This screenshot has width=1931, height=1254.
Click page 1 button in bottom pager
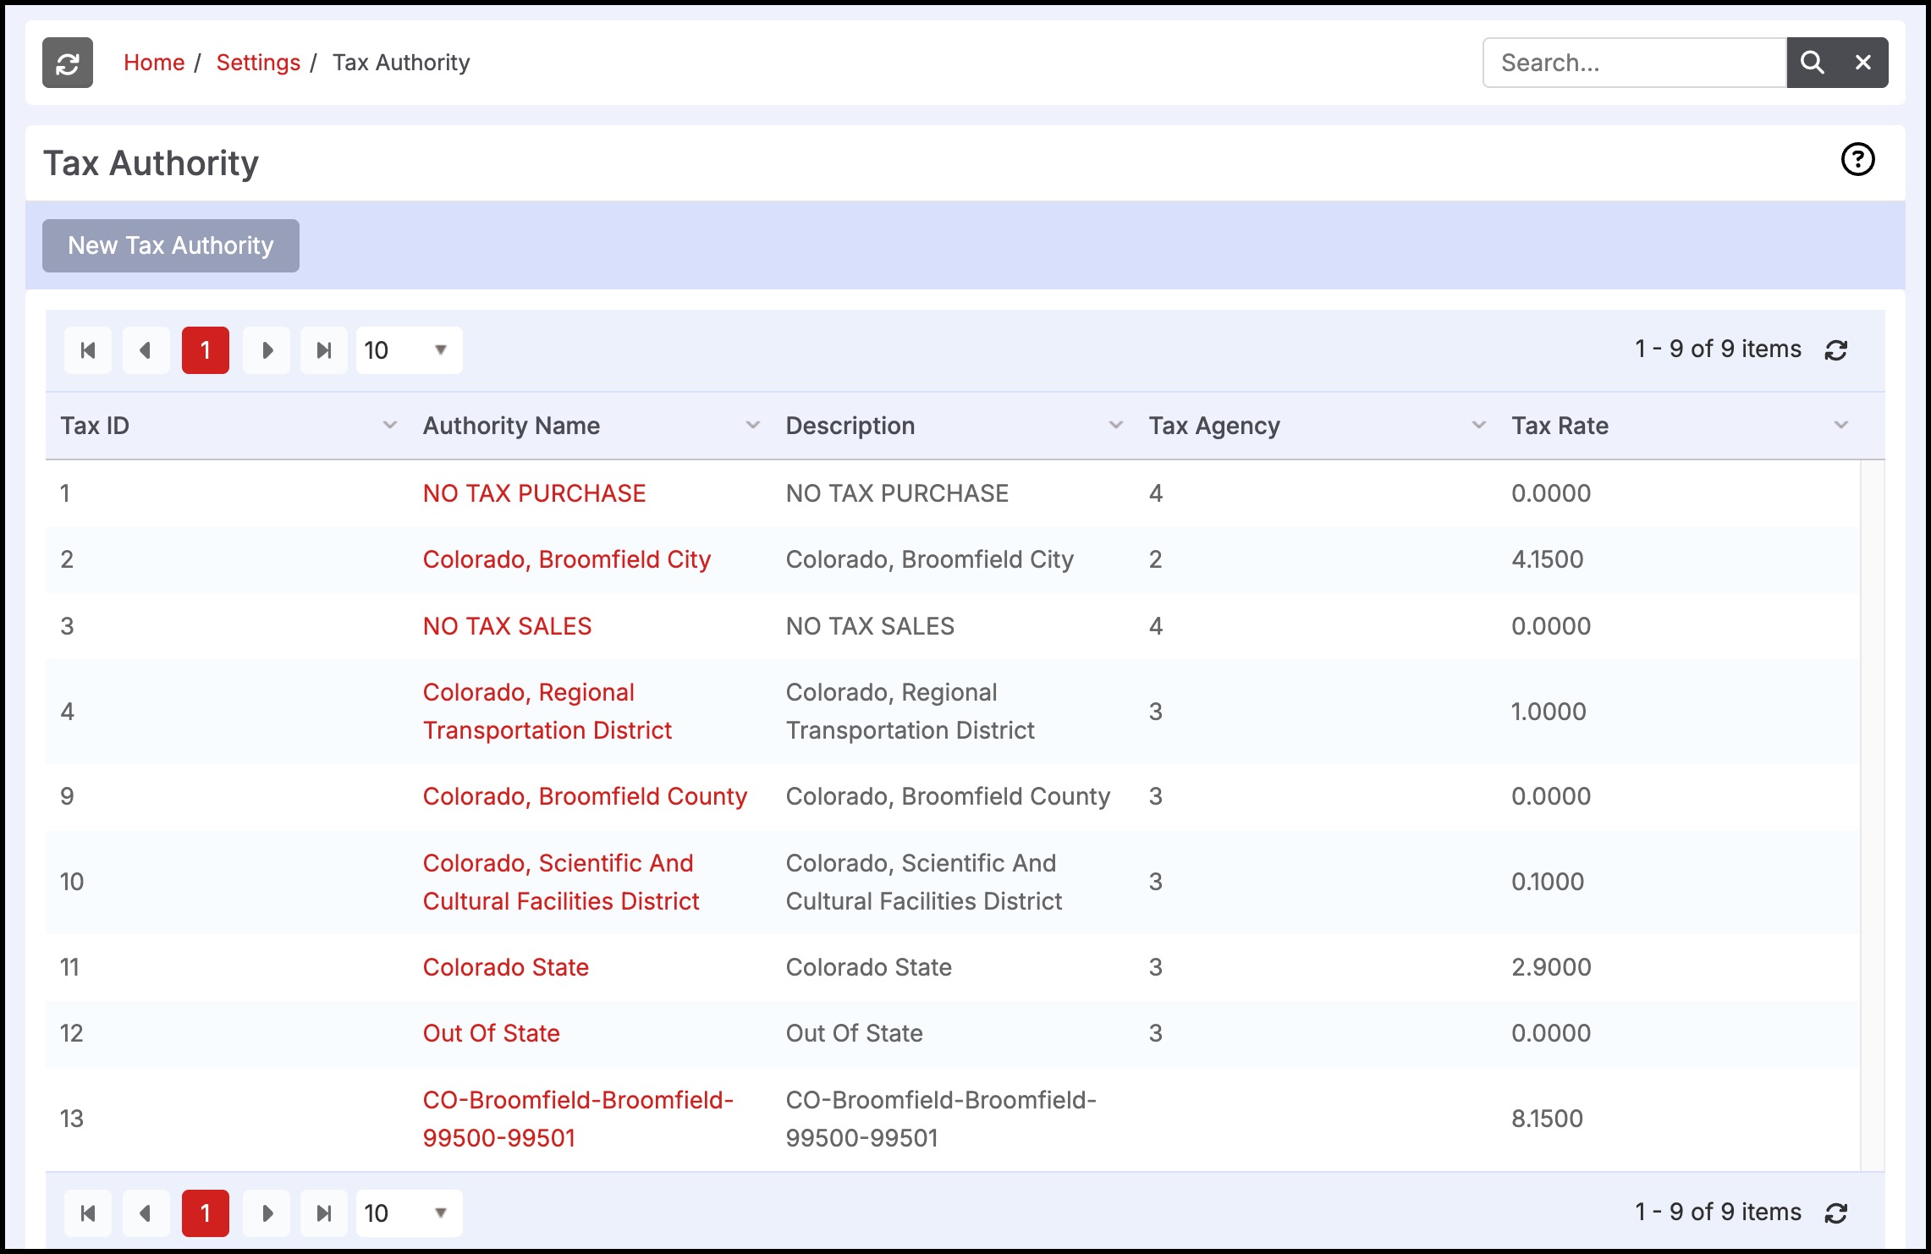(206, 1213)
